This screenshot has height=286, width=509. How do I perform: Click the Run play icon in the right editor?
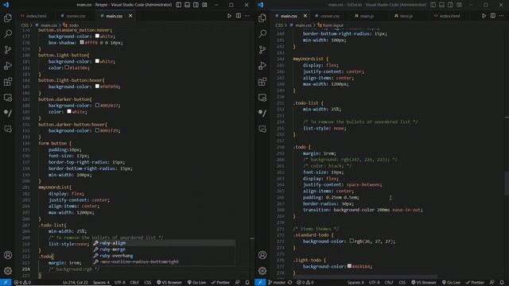point(484,16)
